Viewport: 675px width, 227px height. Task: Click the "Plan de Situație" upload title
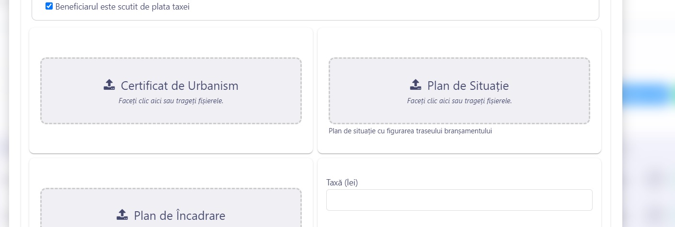point(468,86)
